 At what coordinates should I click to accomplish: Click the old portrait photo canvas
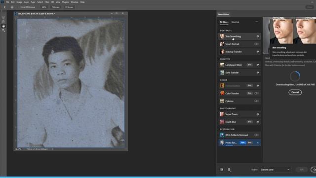point(71,83)
